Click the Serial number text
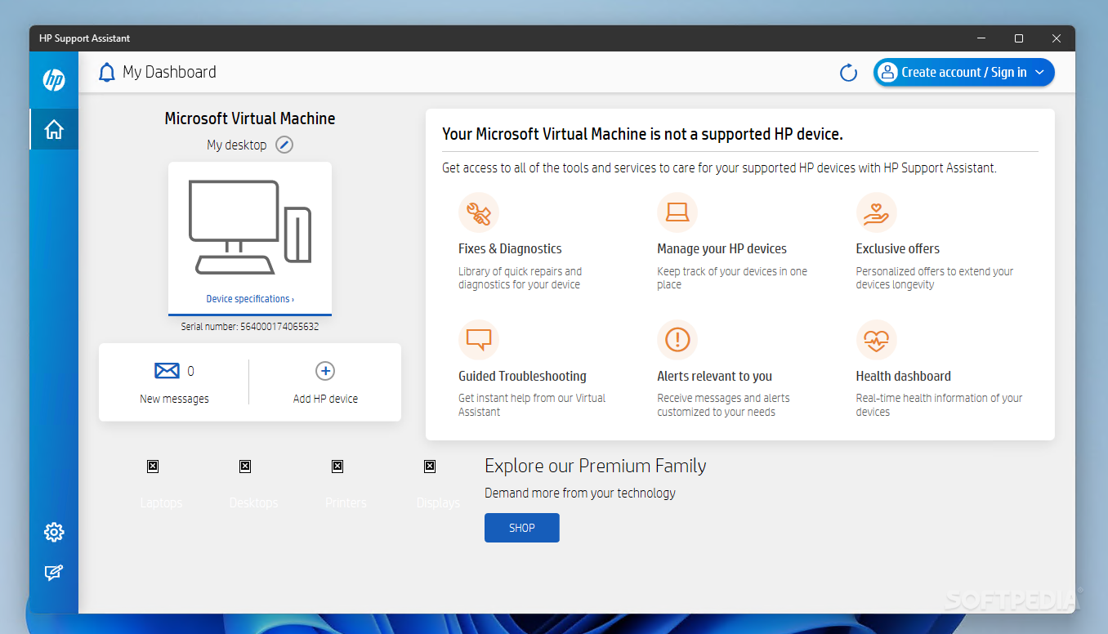The image size is (1108, 634). [x=250, y=327]
